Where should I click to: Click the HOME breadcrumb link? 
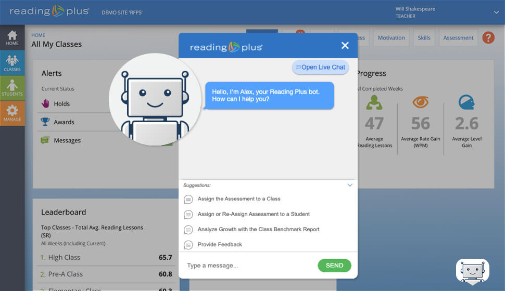tap(38, 35)
